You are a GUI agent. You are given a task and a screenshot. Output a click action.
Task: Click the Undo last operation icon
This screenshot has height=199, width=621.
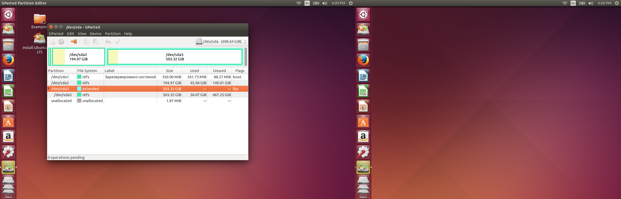coord(108,41)
